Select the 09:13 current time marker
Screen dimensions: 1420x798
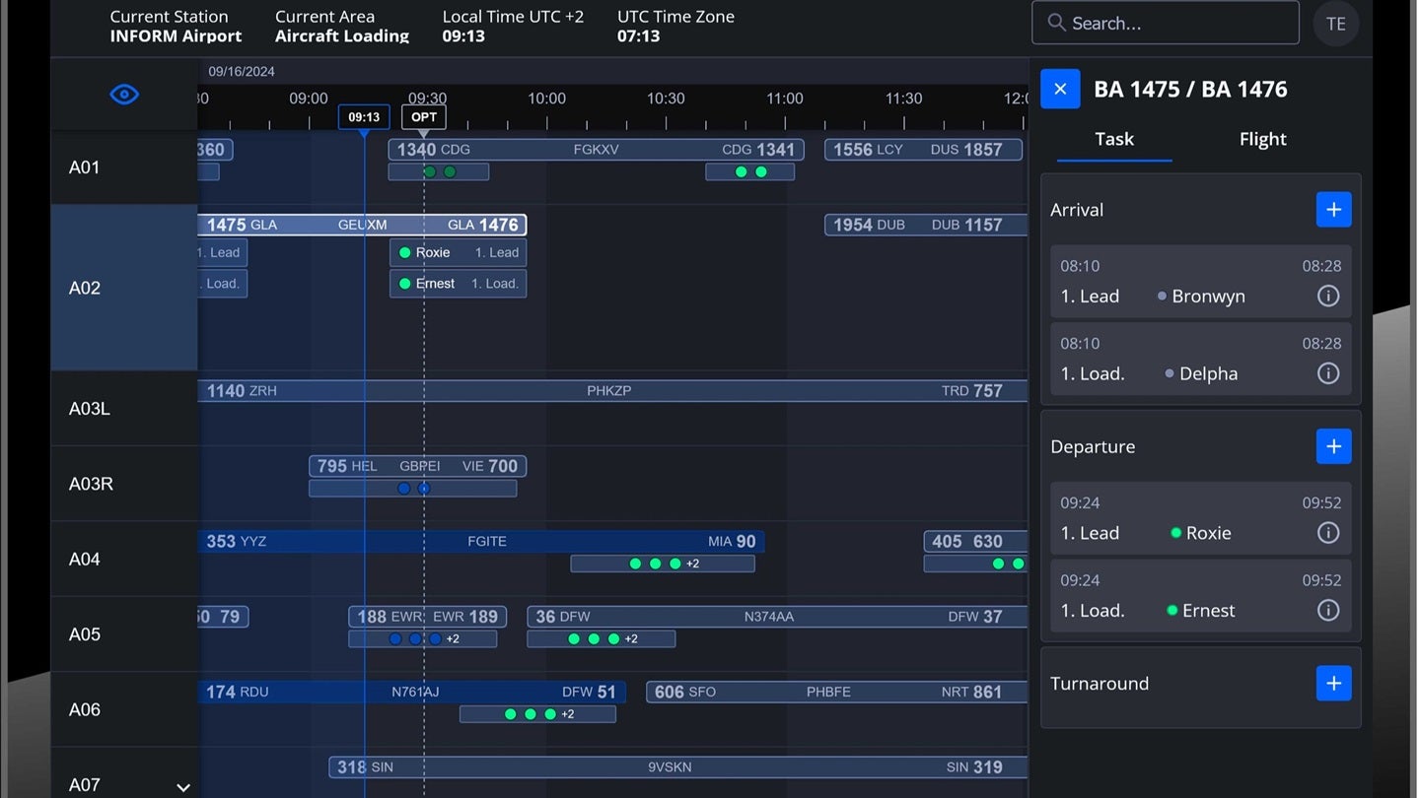click(363, 116)
